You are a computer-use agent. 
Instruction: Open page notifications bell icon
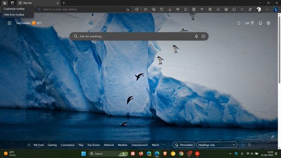[x=260, y=23]
